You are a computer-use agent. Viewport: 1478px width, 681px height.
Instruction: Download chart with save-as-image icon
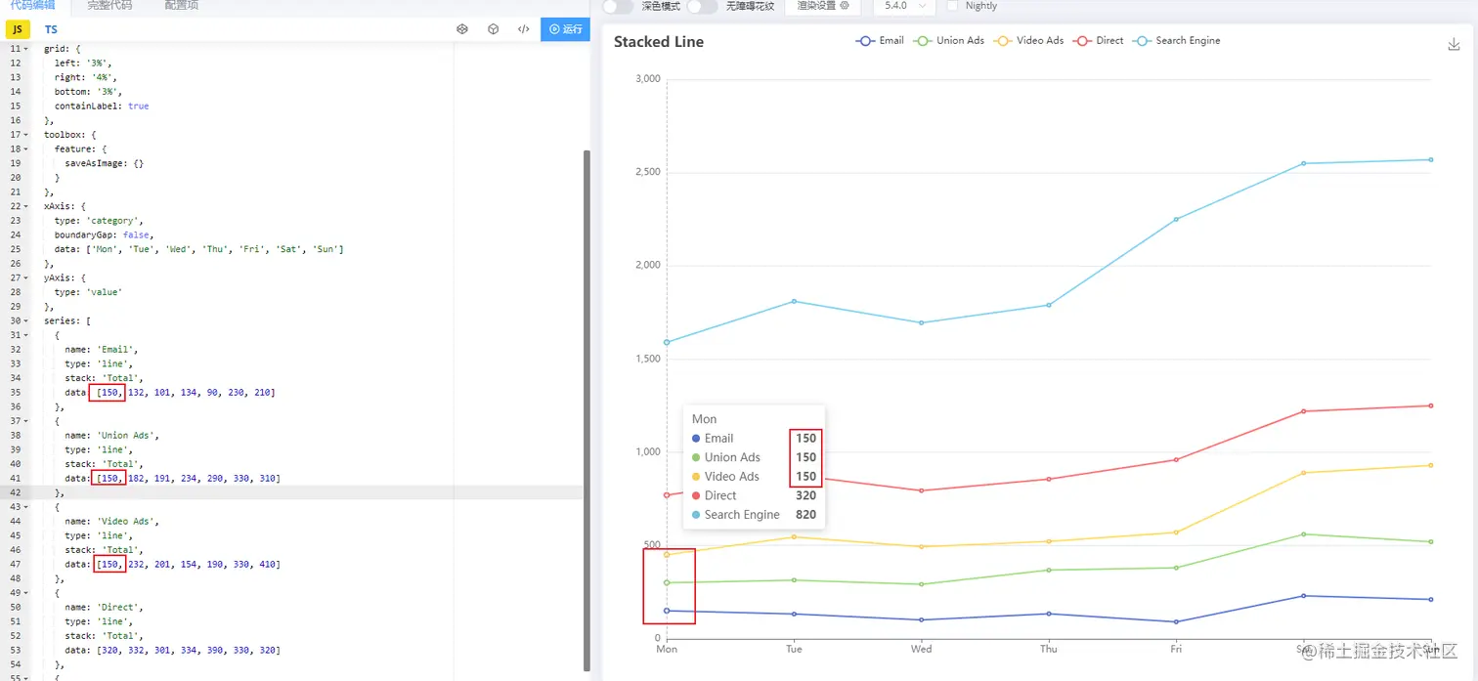coord(1454,44)
